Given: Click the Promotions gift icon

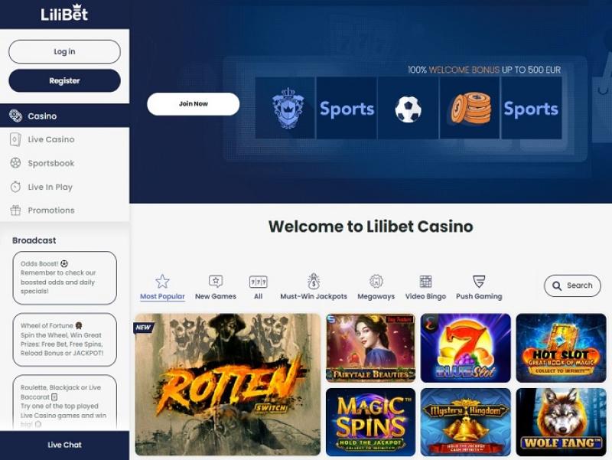Looking at the screenshot, I should (x=15, y=210).
